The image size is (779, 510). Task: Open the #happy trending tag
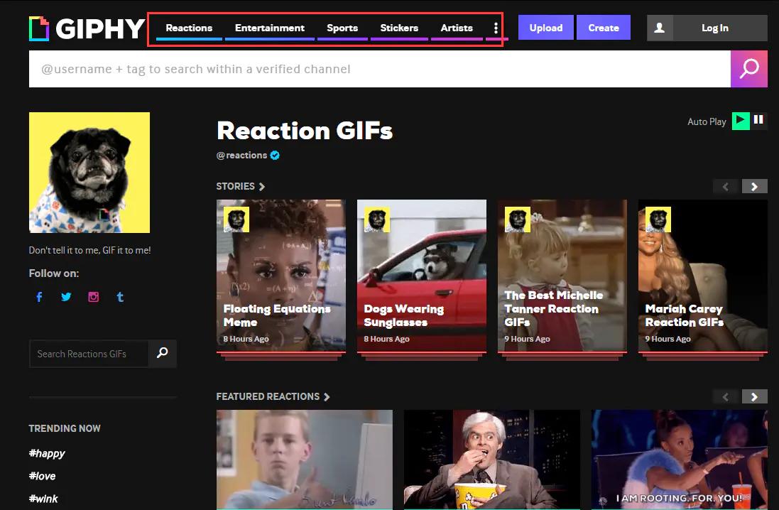click(47, 453)
